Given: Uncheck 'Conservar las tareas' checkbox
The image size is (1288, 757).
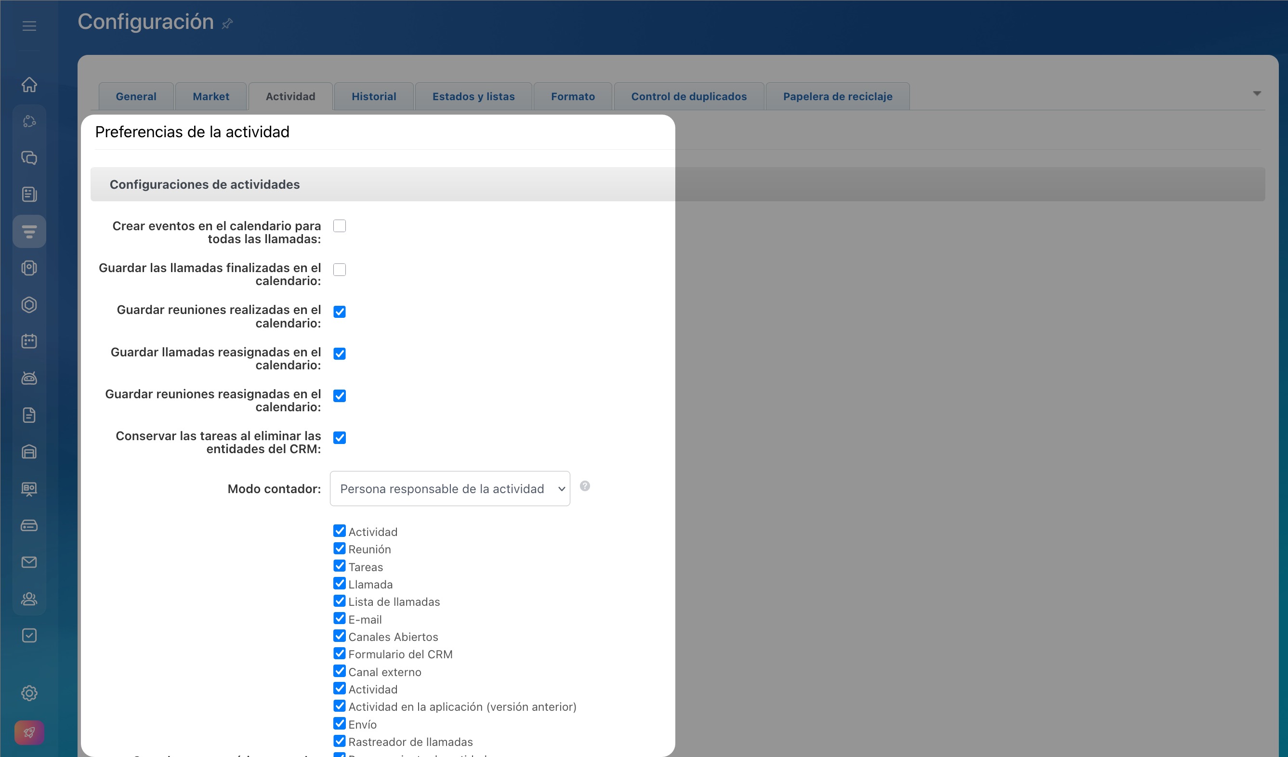Looking at the screenshot, I should [340, 438].
